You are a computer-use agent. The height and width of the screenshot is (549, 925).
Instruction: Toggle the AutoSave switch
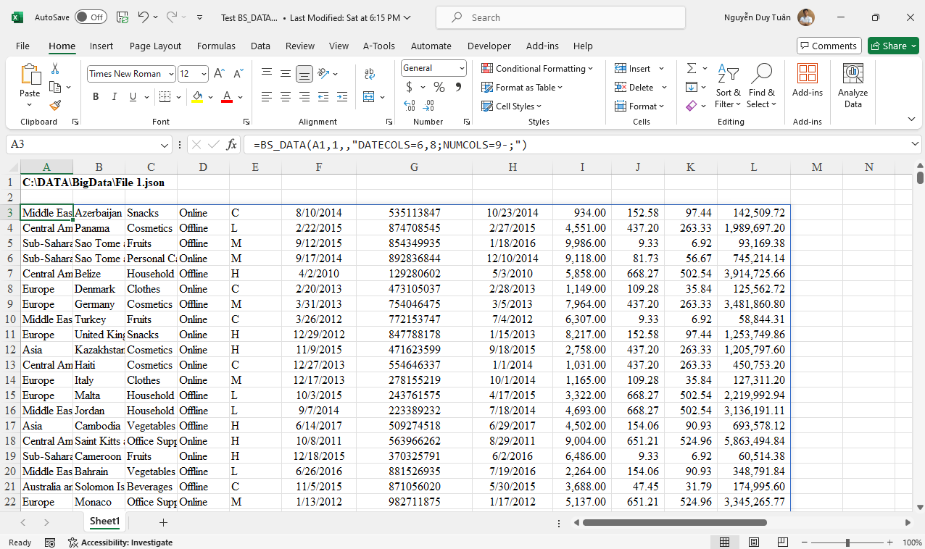[91, 17]
